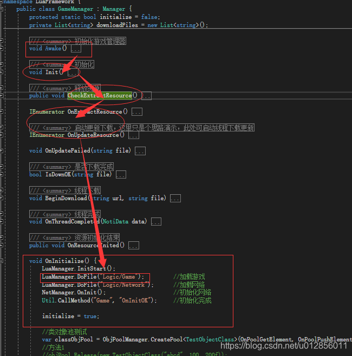Image resolution: width=352 pixels, height=356 pixels.
Task: Click the OnPoolGetElement argument
Action: coord(266,340)
